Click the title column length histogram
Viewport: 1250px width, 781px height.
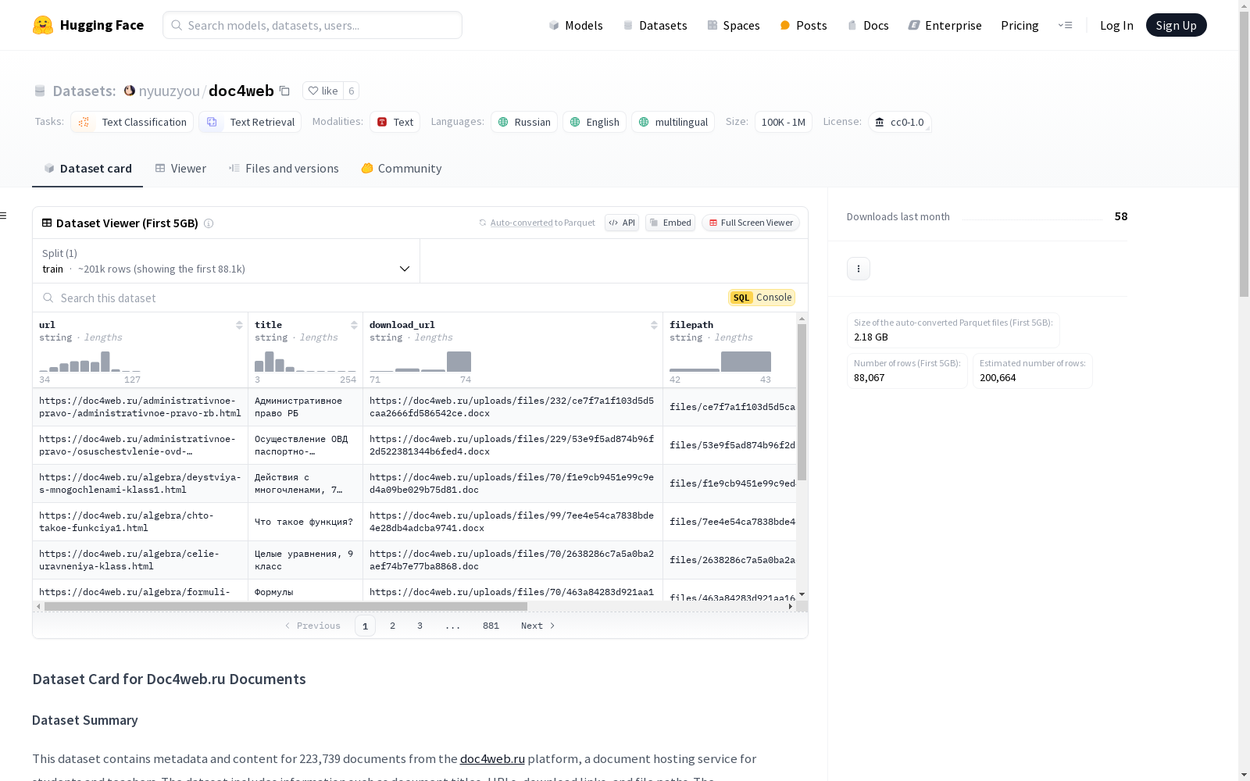pyautogui.click(x=305, y=361)
